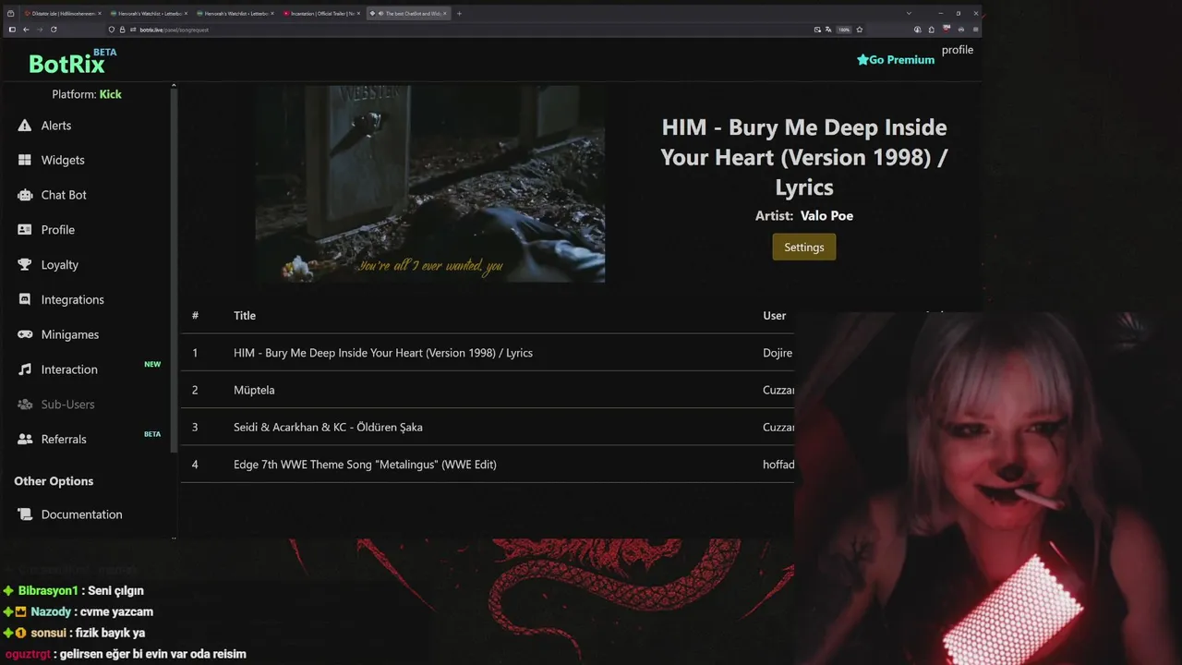Open the Documentation book icon
The height and width of the screenshot is (665, 1182).
(x=25, y=514)
